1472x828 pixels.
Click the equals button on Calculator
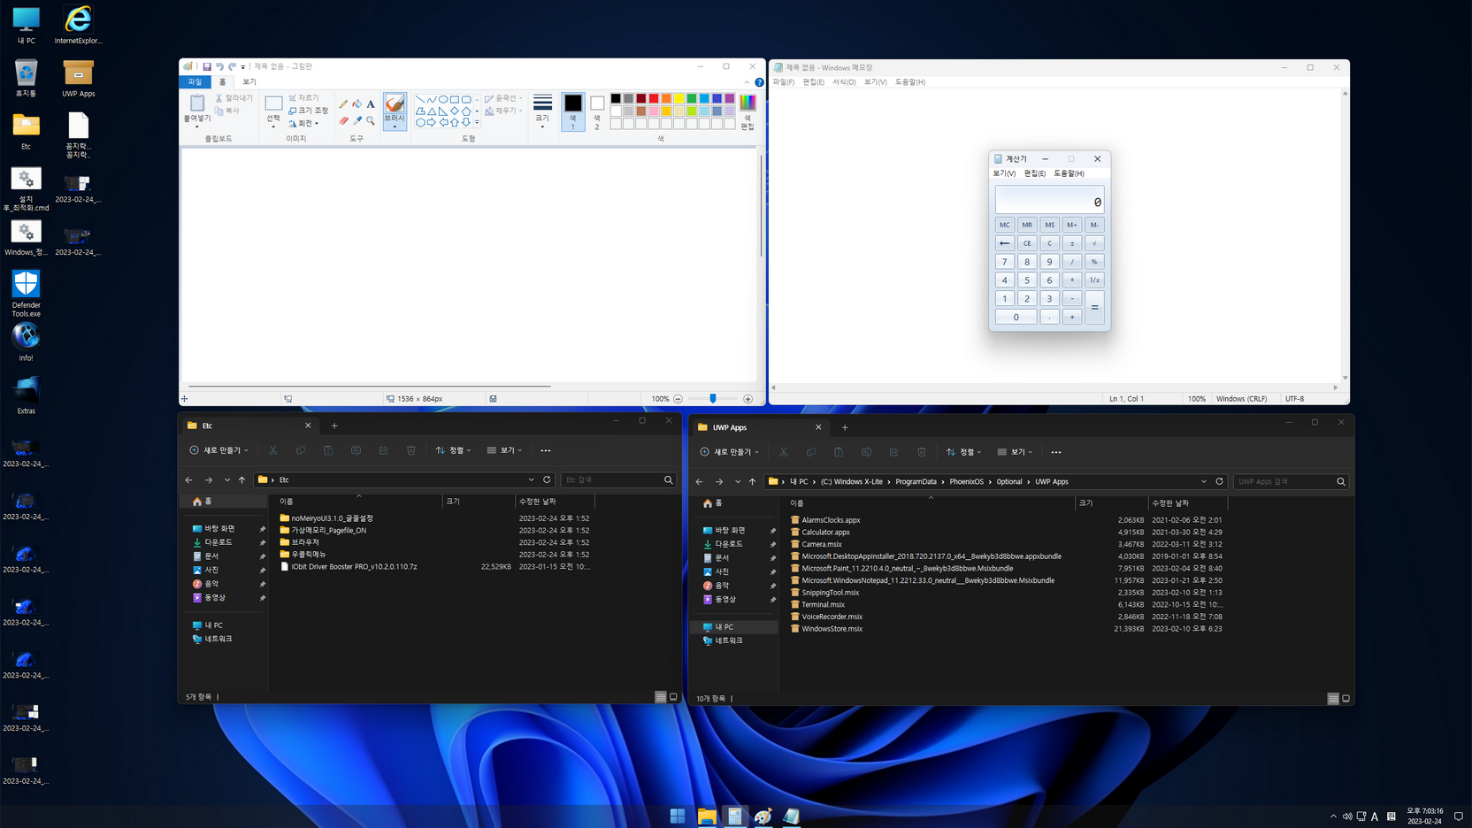pos(1094,308)
